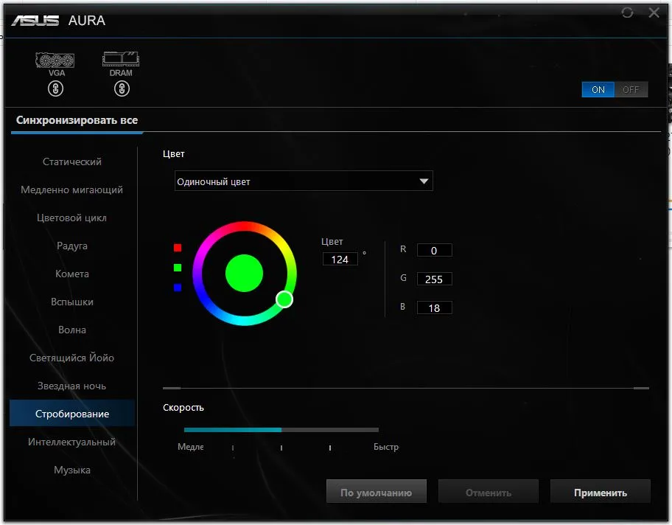The width and height of the screenshot is (672, 525).
Task: Pick the red color swatch
Action: [178, 248]
